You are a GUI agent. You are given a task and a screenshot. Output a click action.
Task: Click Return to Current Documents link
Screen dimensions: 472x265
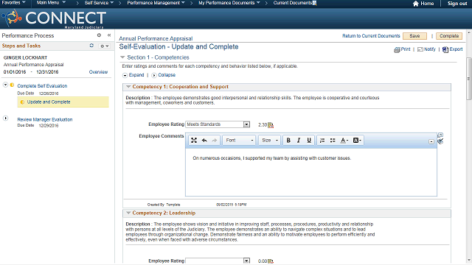tap(371, 36)
